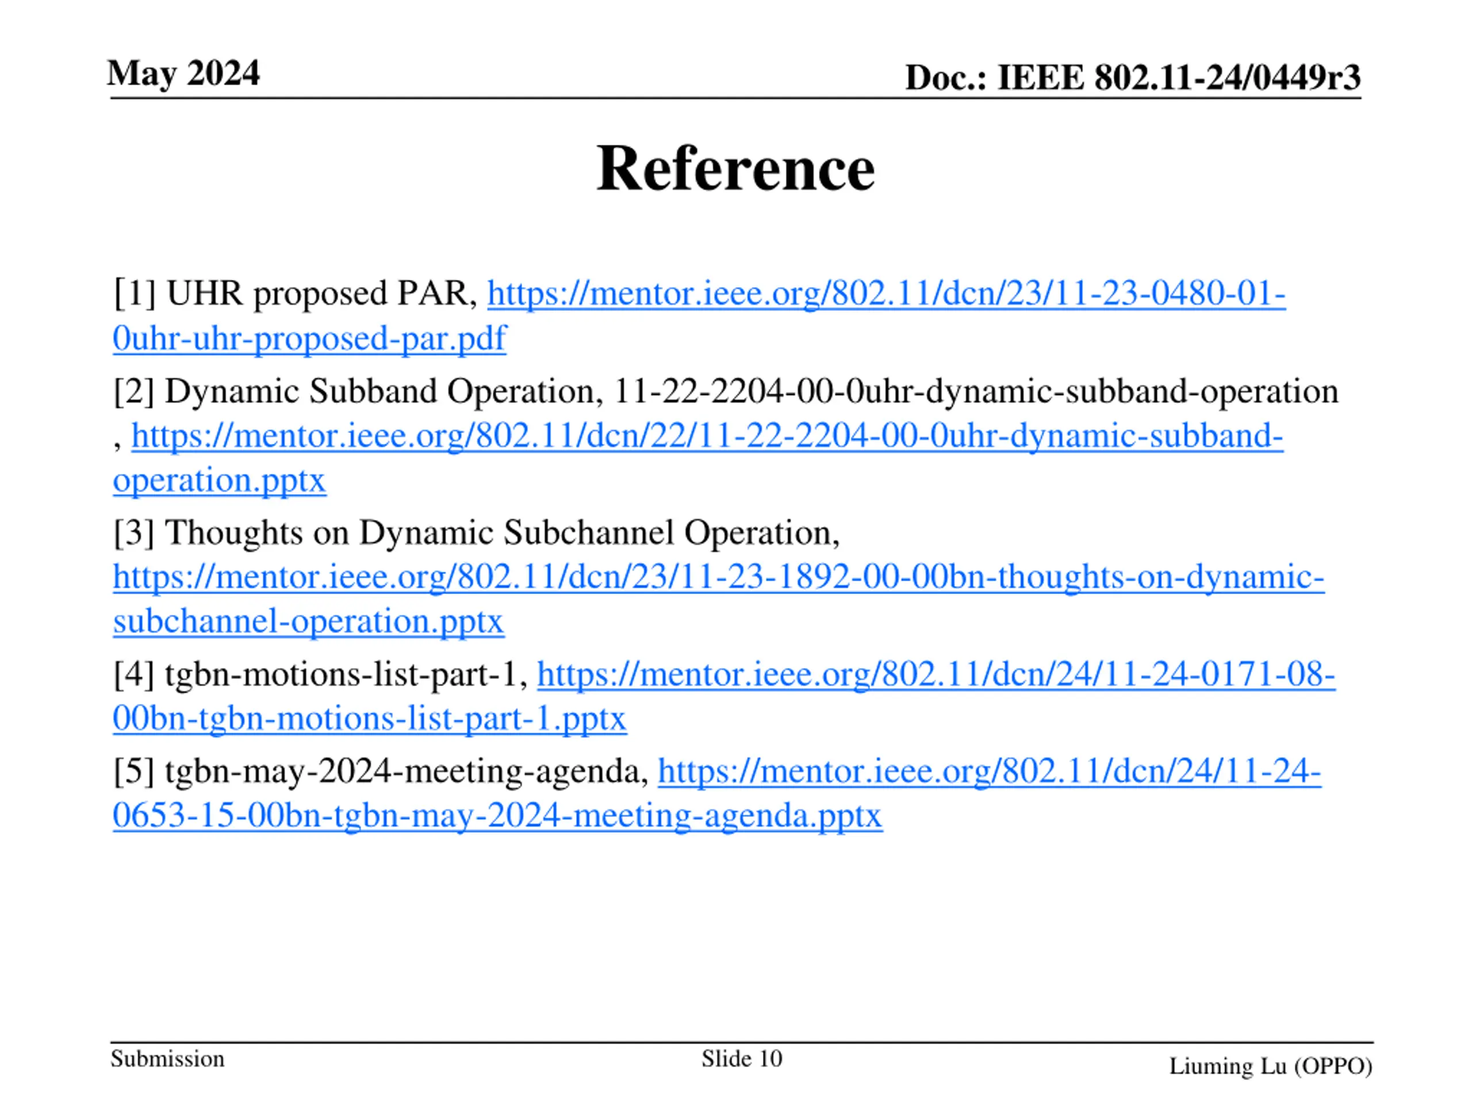Click the Doc.: IEEE 802.11-24/0449r3 header
Image resolution: width=1472 pixels, height=1104 pixels.
click(x=1133, y=77)
